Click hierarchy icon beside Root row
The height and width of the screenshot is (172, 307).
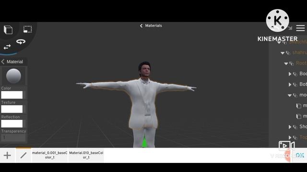[x=292, y=64]
